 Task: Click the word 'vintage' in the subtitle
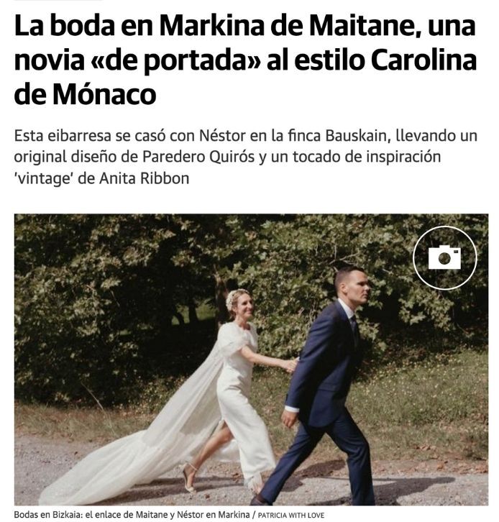pyautogui.click(x=44, y=179)
